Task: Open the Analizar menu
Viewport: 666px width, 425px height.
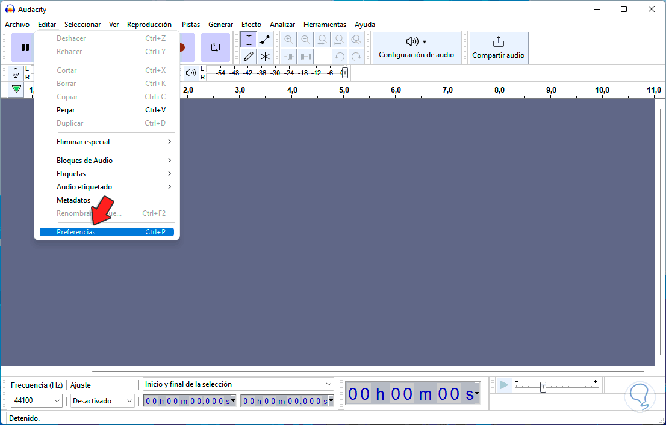Action: (x=282, y=25)
